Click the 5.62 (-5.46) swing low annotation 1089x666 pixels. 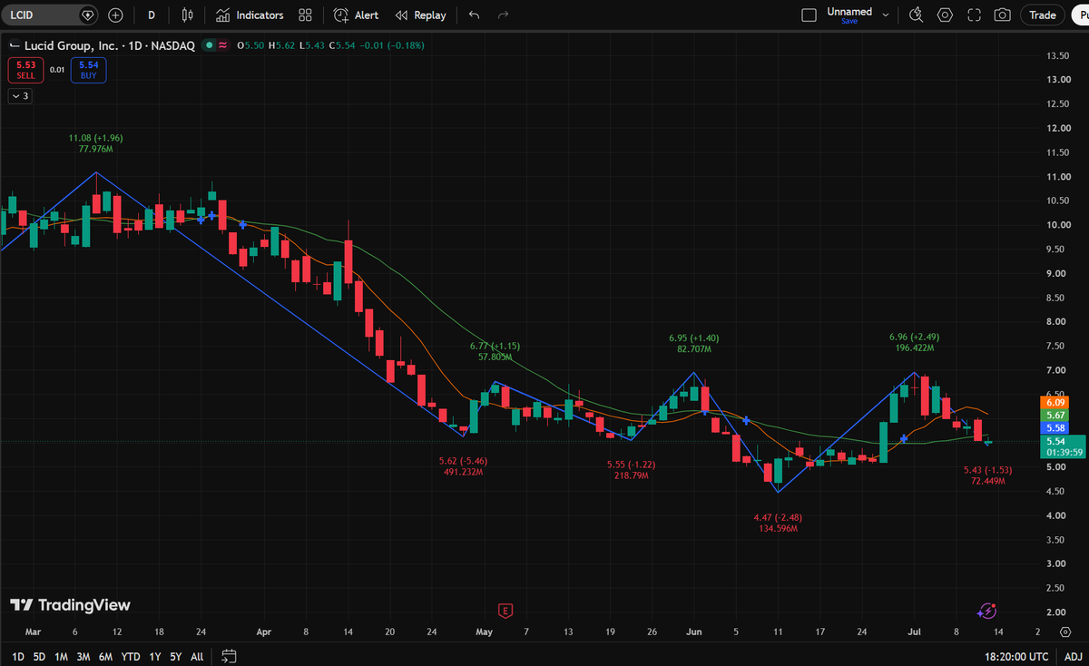[464, 461]
